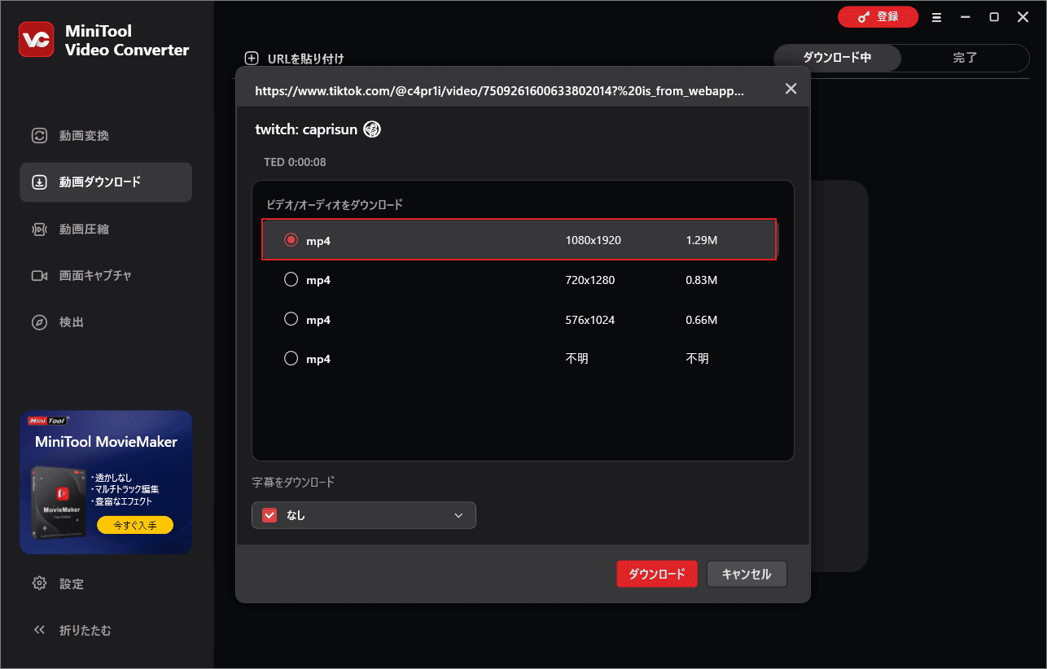The image size is (1047, 669).
Task: Click the 0.83M file size value
Action: coord(702,280)
